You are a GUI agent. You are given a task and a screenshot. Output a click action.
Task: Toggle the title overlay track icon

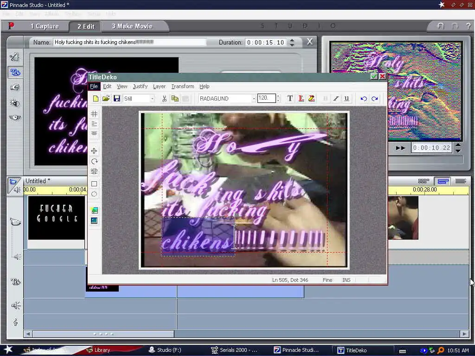pyautogui.click(x=15, y=282)
